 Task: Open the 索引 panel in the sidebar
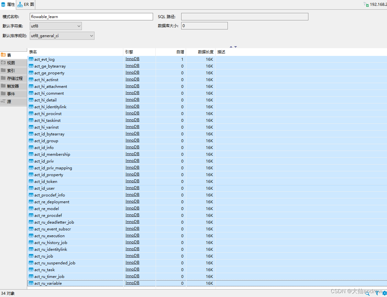coord(13,70)
